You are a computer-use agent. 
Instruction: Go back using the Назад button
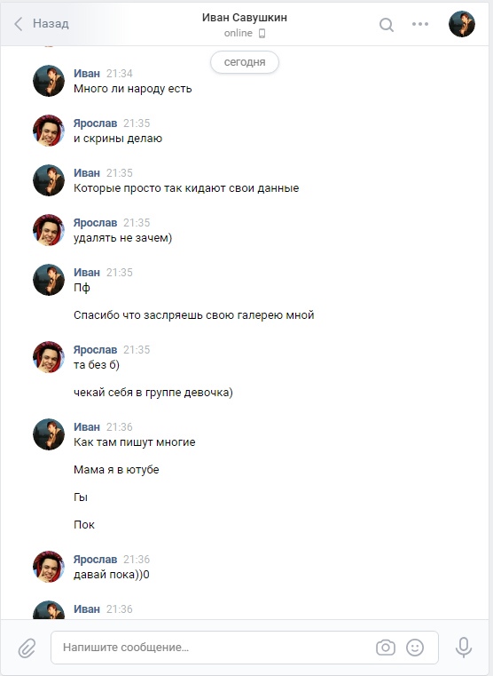pos(42,24)
